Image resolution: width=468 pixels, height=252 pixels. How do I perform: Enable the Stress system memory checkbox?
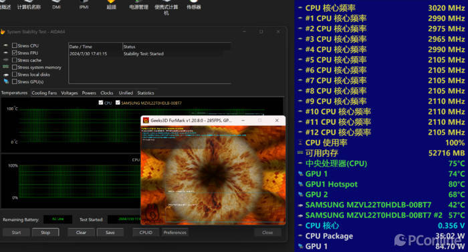click(14, 67)
